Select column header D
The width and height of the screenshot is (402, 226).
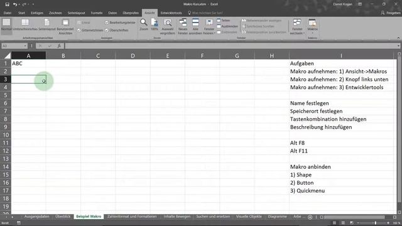coord(133,56)
